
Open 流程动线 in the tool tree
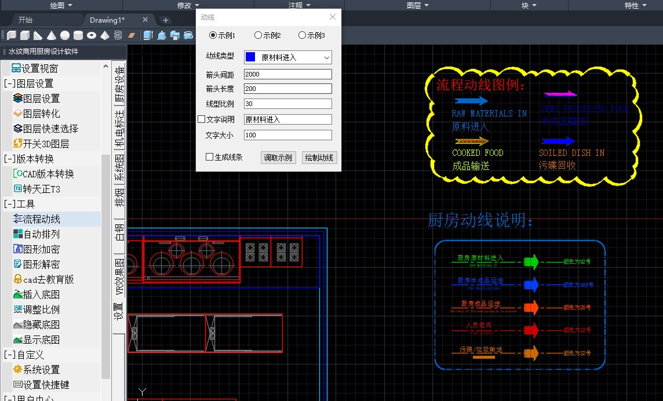click(42, 219)
